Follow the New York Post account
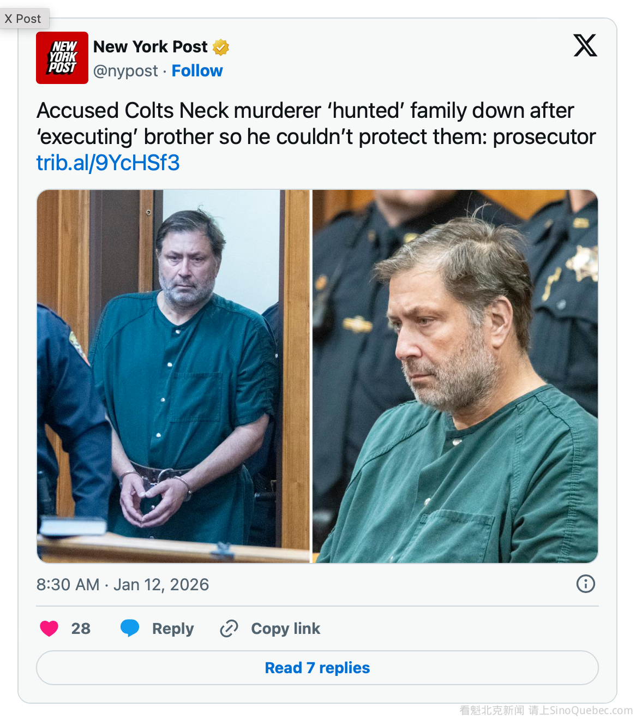Viewport: 636px width, 719px height. point(197,71)
